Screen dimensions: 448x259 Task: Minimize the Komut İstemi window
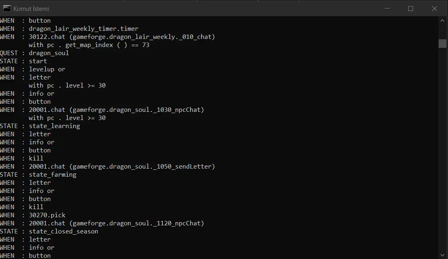pos(388,8)
